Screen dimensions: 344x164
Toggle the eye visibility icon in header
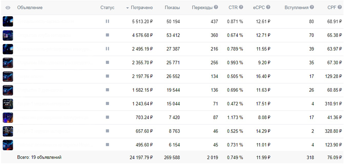coord(8,8)
